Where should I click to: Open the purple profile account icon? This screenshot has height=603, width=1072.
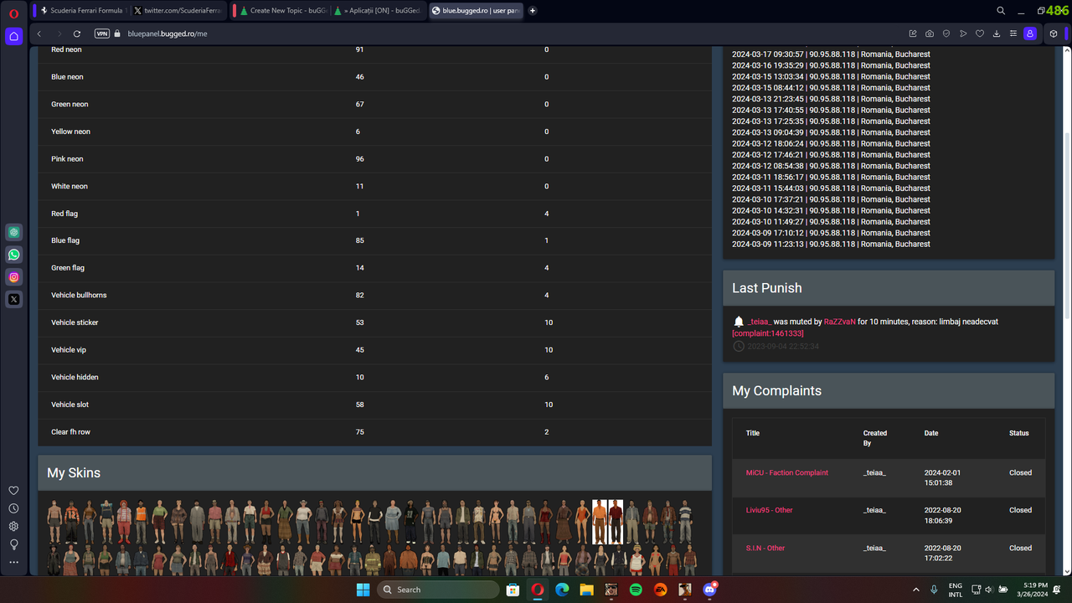(1030, 33)
